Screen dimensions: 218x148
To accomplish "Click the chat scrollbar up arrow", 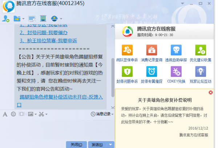I will [113, 26].
